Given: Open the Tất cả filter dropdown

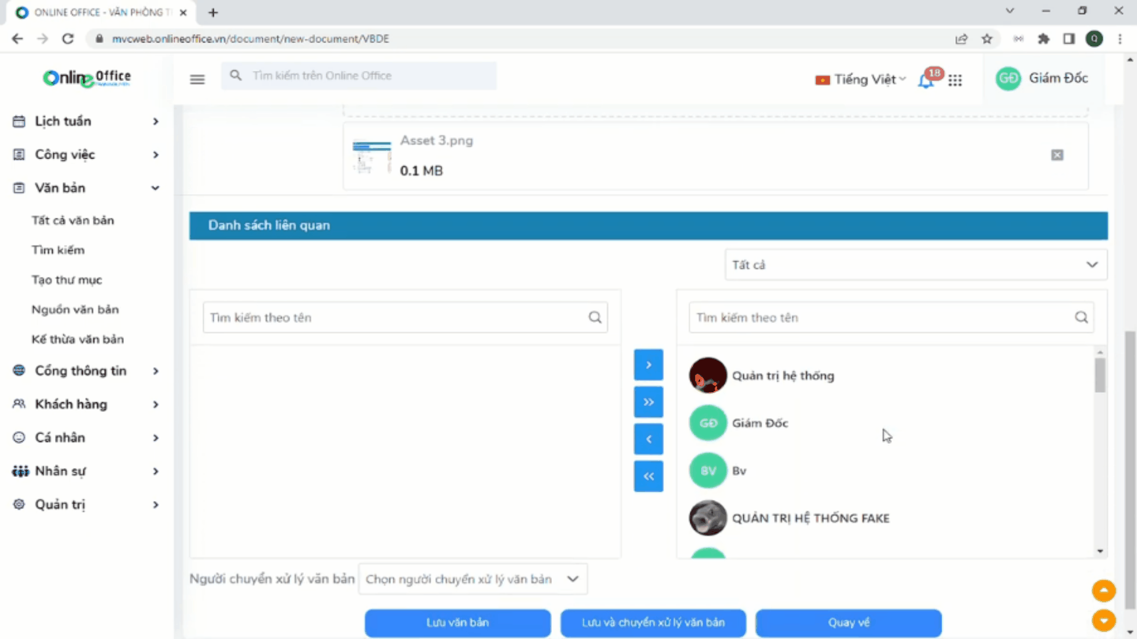Looking at the screenshot, I should coord(916,264).
